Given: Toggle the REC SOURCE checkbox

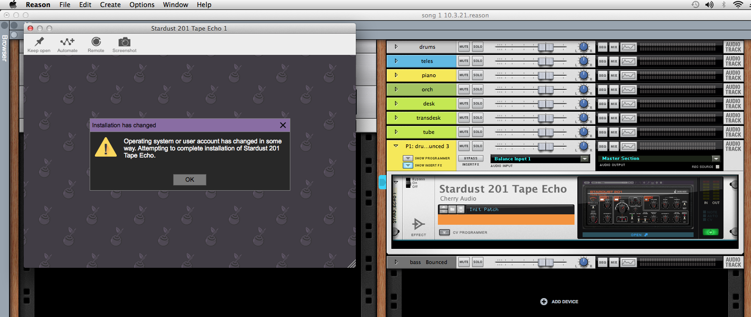Looking at the screenshot, I should pos(717,167).
